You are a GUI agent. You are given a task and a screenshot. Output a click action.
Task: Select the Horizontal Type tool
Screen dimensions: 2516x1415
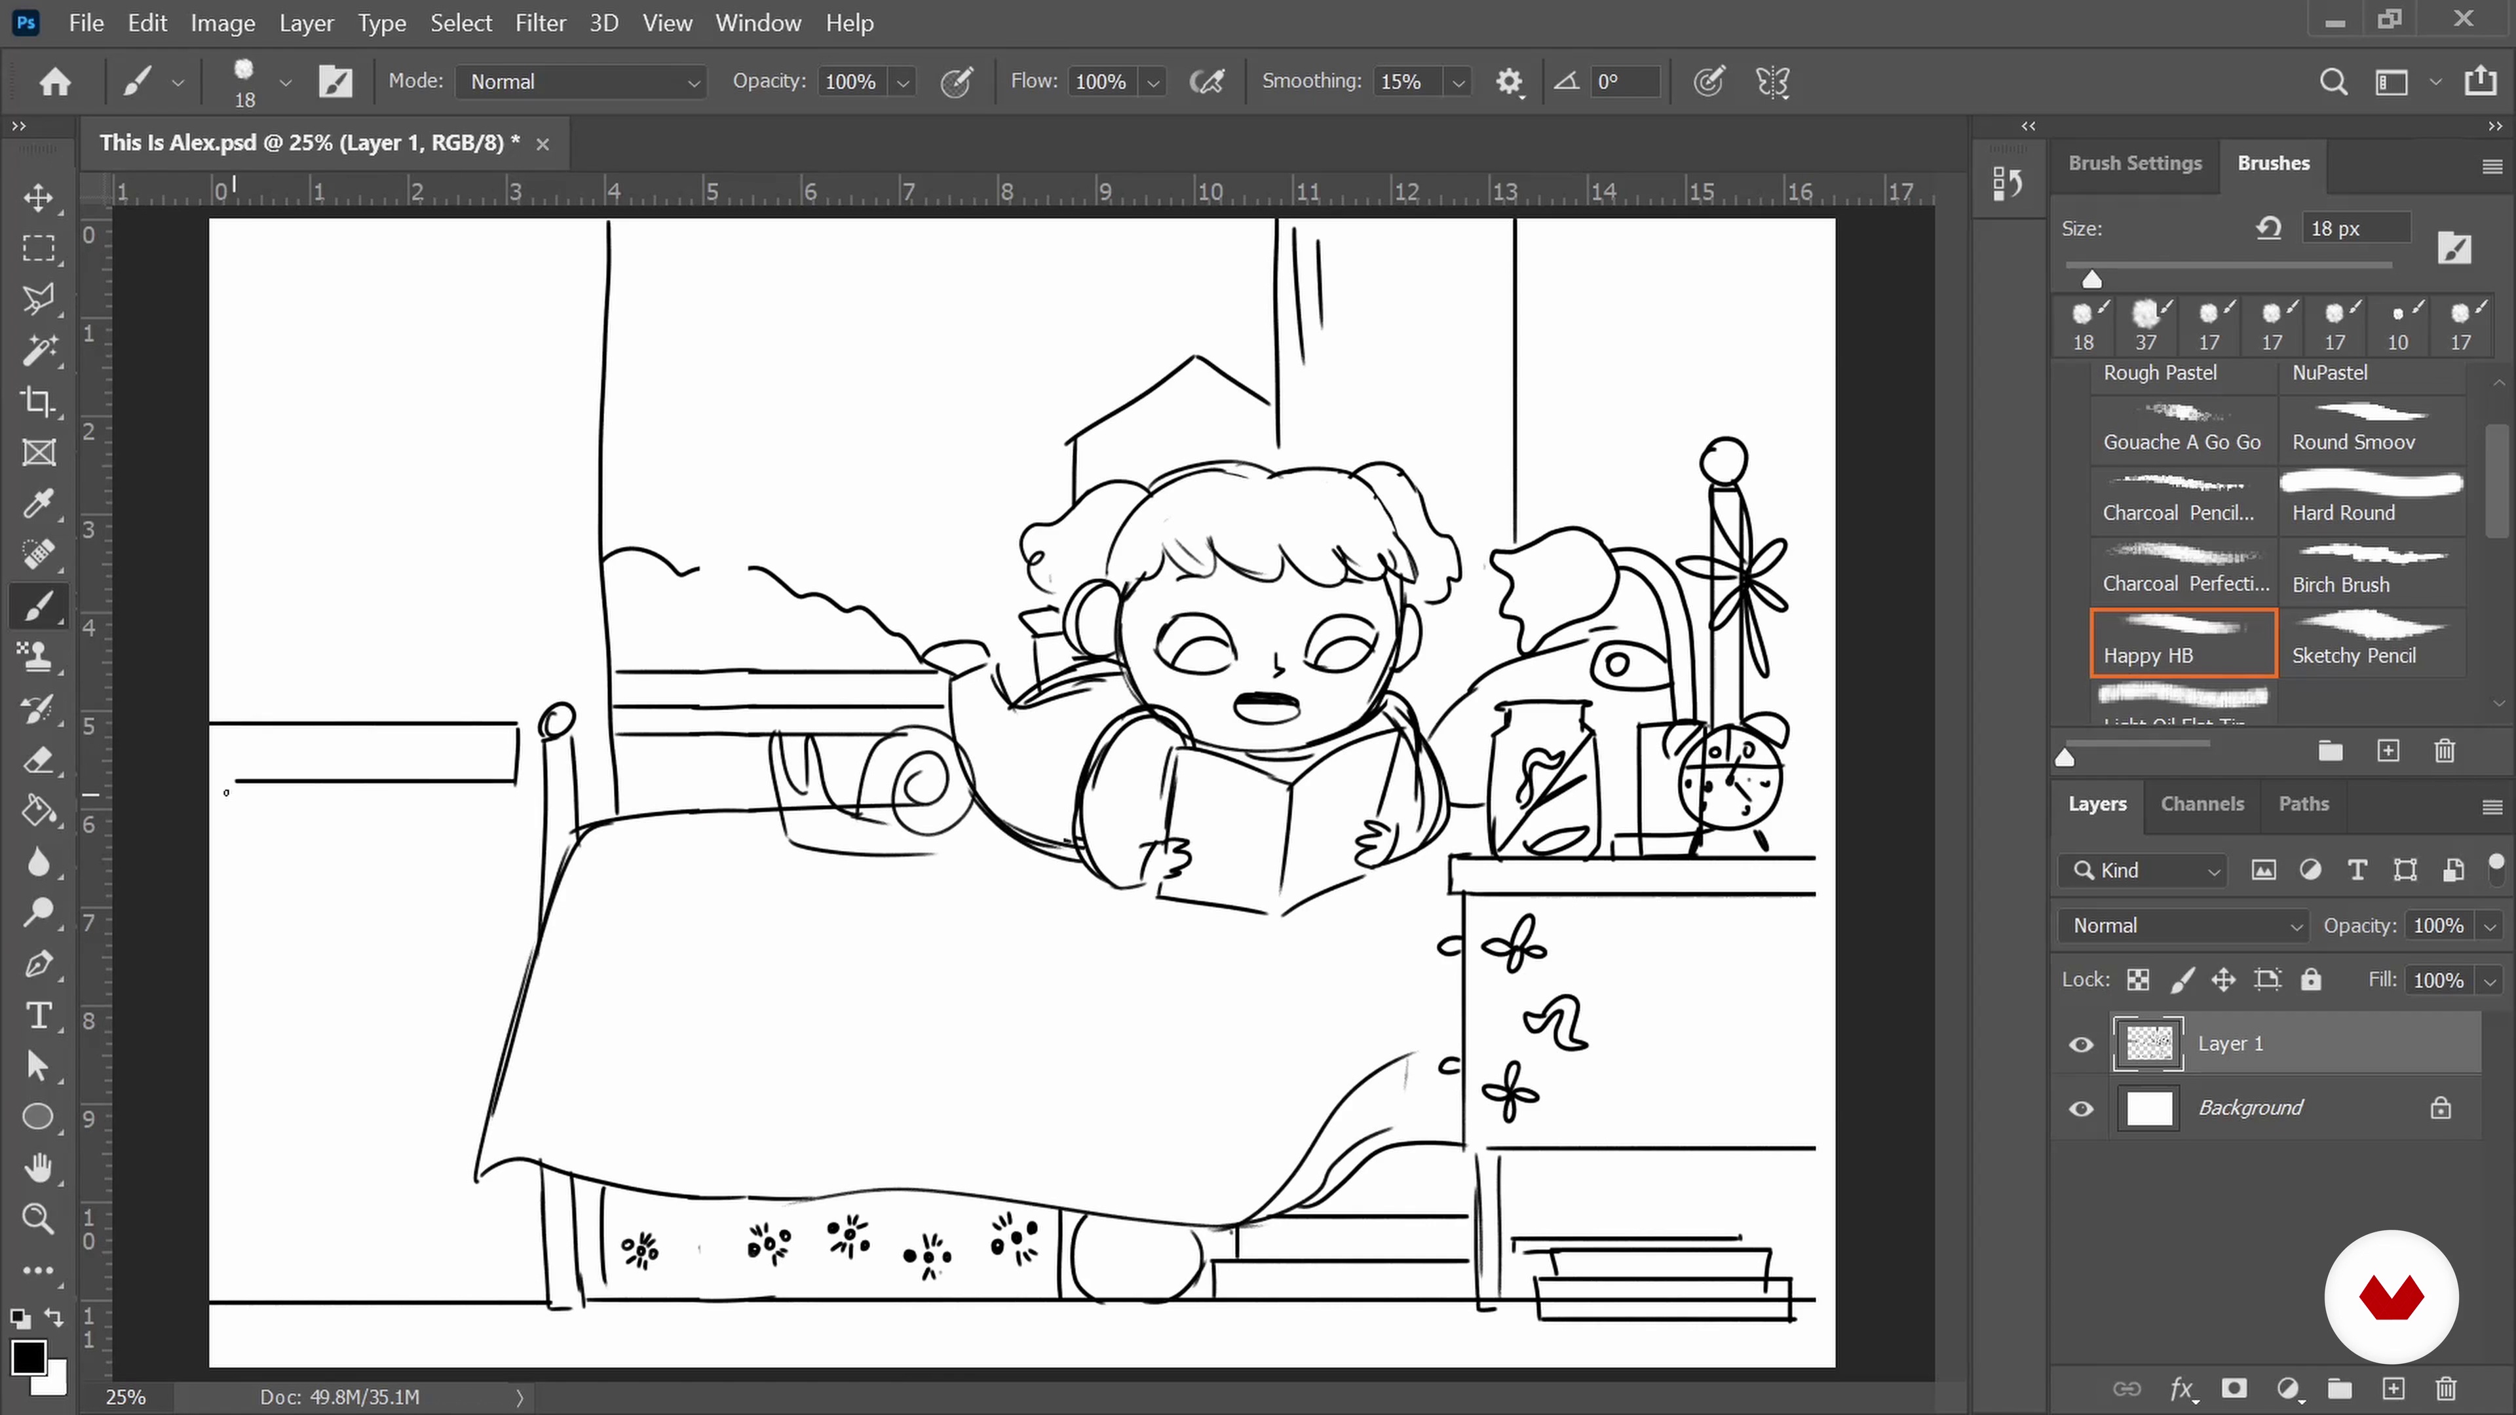tap(38, 1015)
